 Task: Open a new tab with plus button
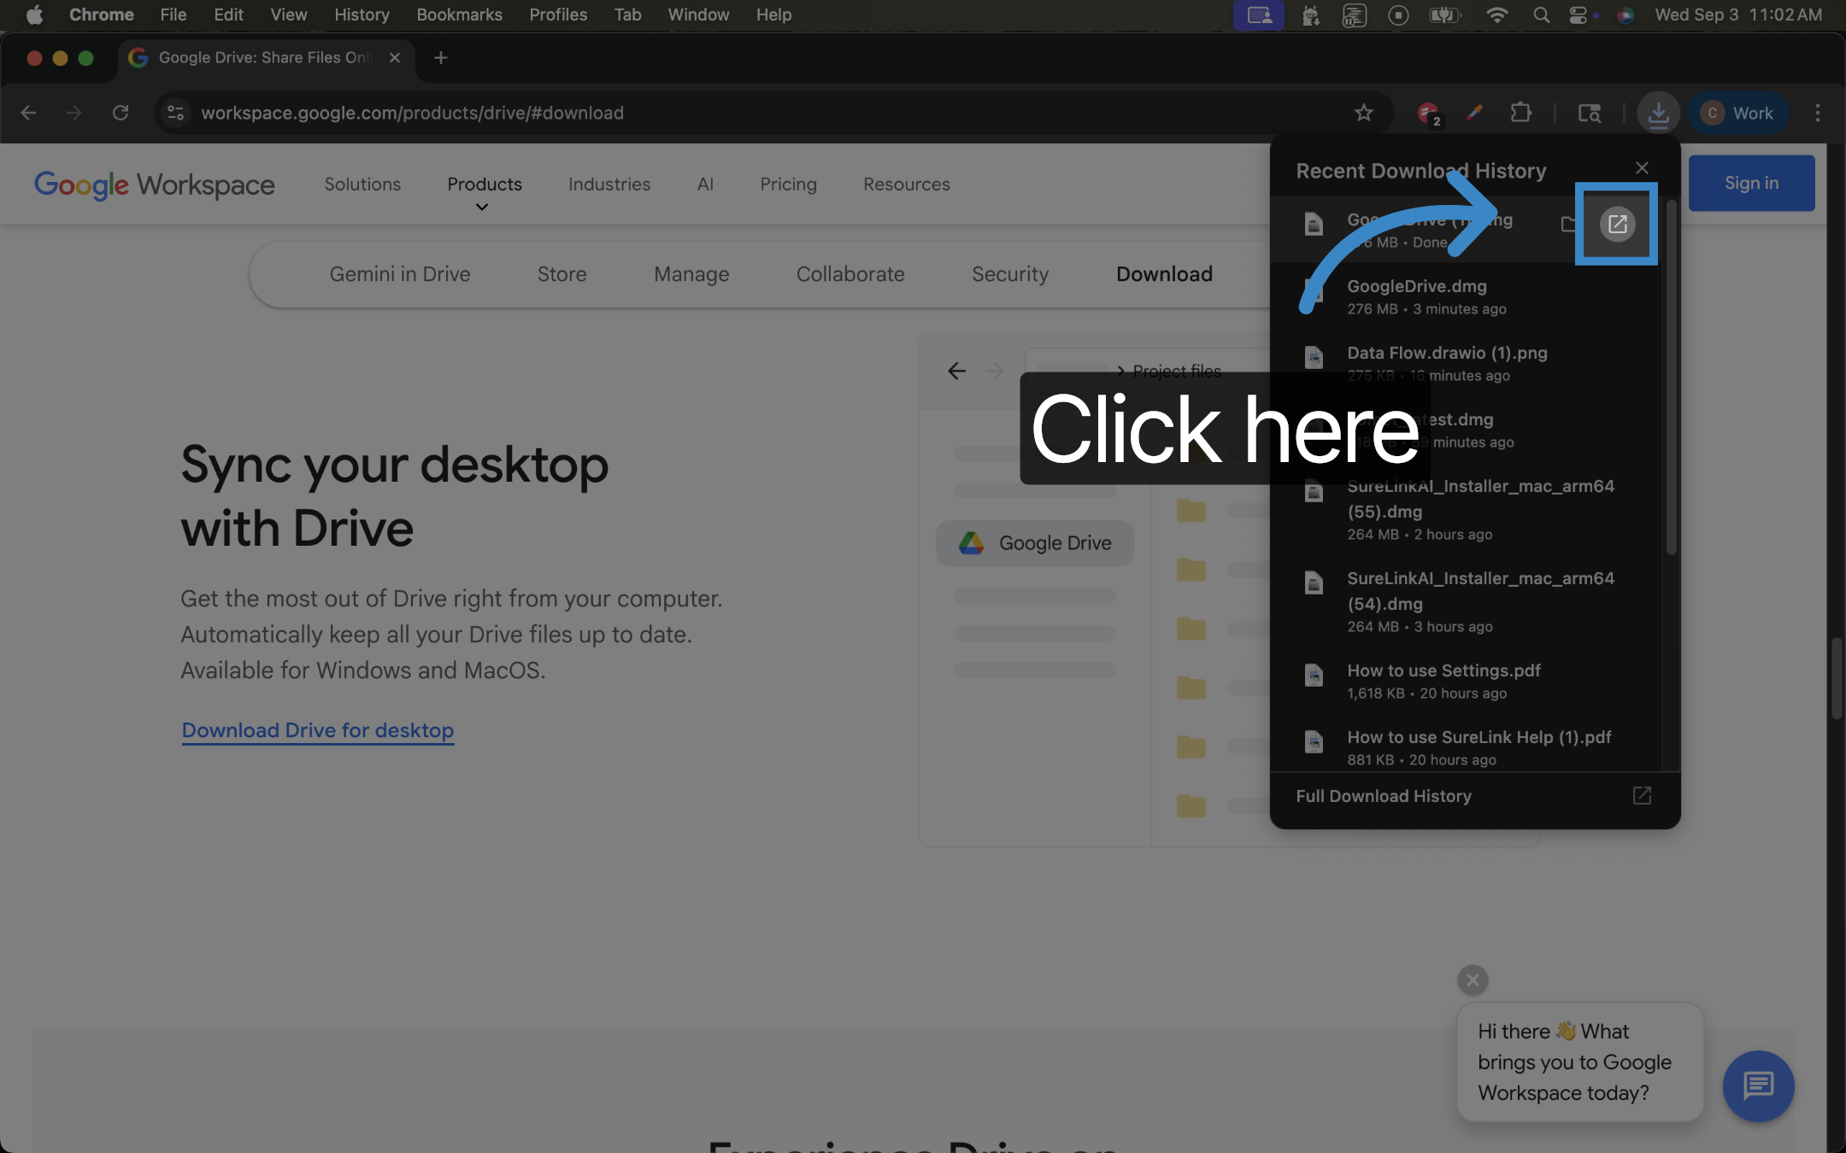[x=440, y=57]
